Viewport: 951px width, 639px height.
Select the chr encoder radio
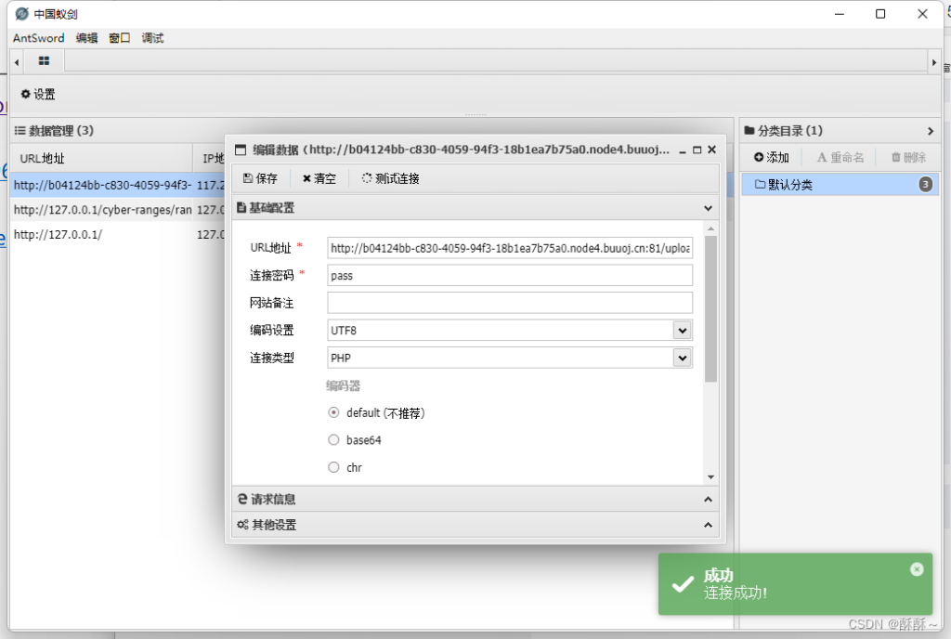pyautogui.click(x=333, y=467)
